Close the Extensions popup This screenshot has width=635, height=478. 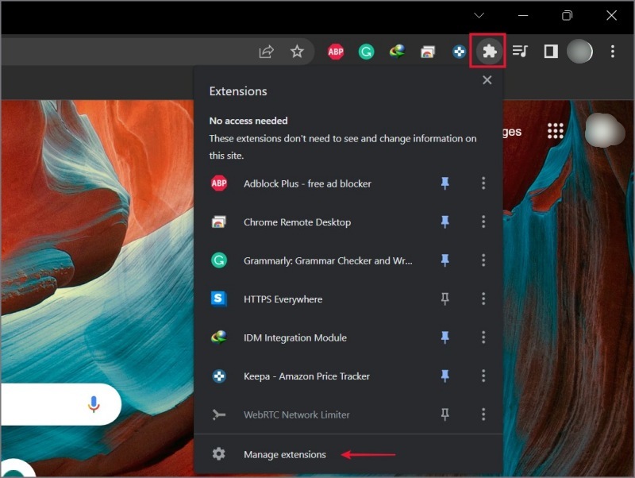tap(487, 80)
